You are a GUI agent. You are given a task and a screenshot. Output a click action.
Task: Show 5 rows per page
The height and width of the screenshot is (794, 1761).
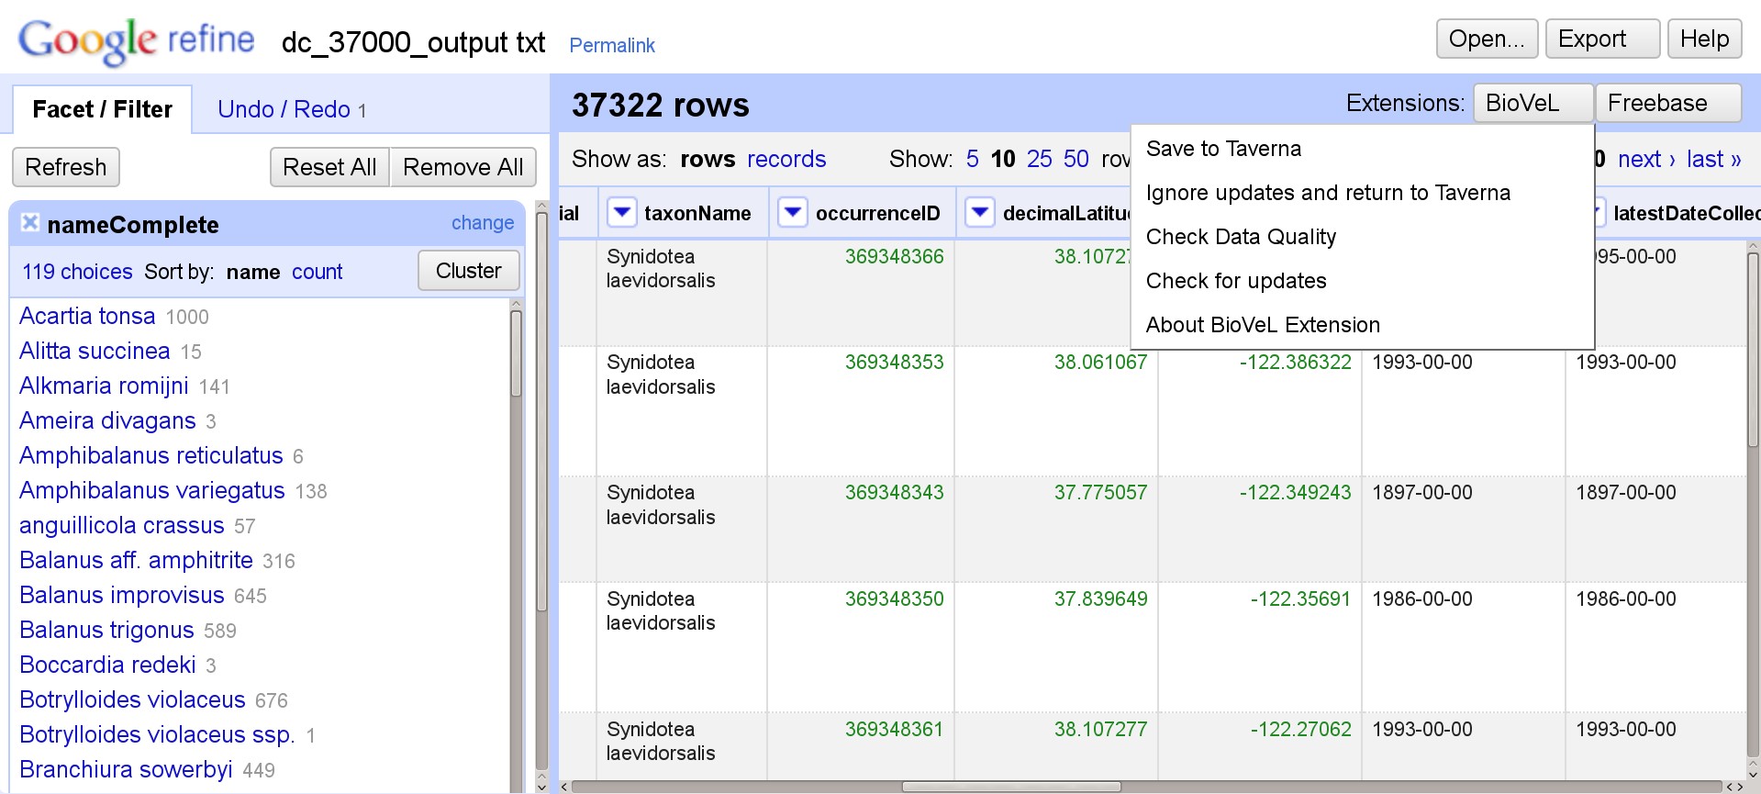pyautogui.click(x=973, y=159)
